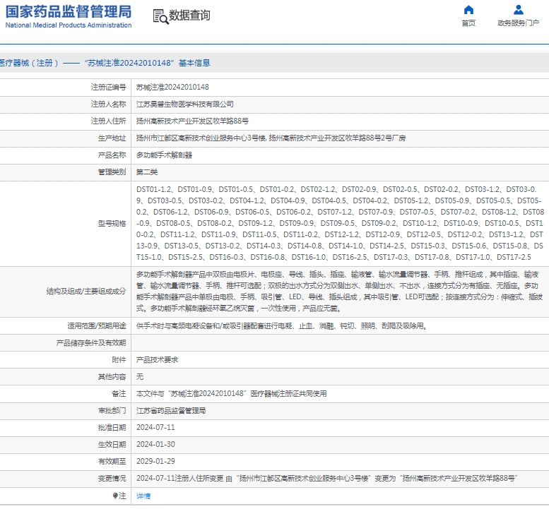The height and width of the screenshot is (509, 549).
Task: Click the 适用范围 description value
Action: click(x=281, y=326)
